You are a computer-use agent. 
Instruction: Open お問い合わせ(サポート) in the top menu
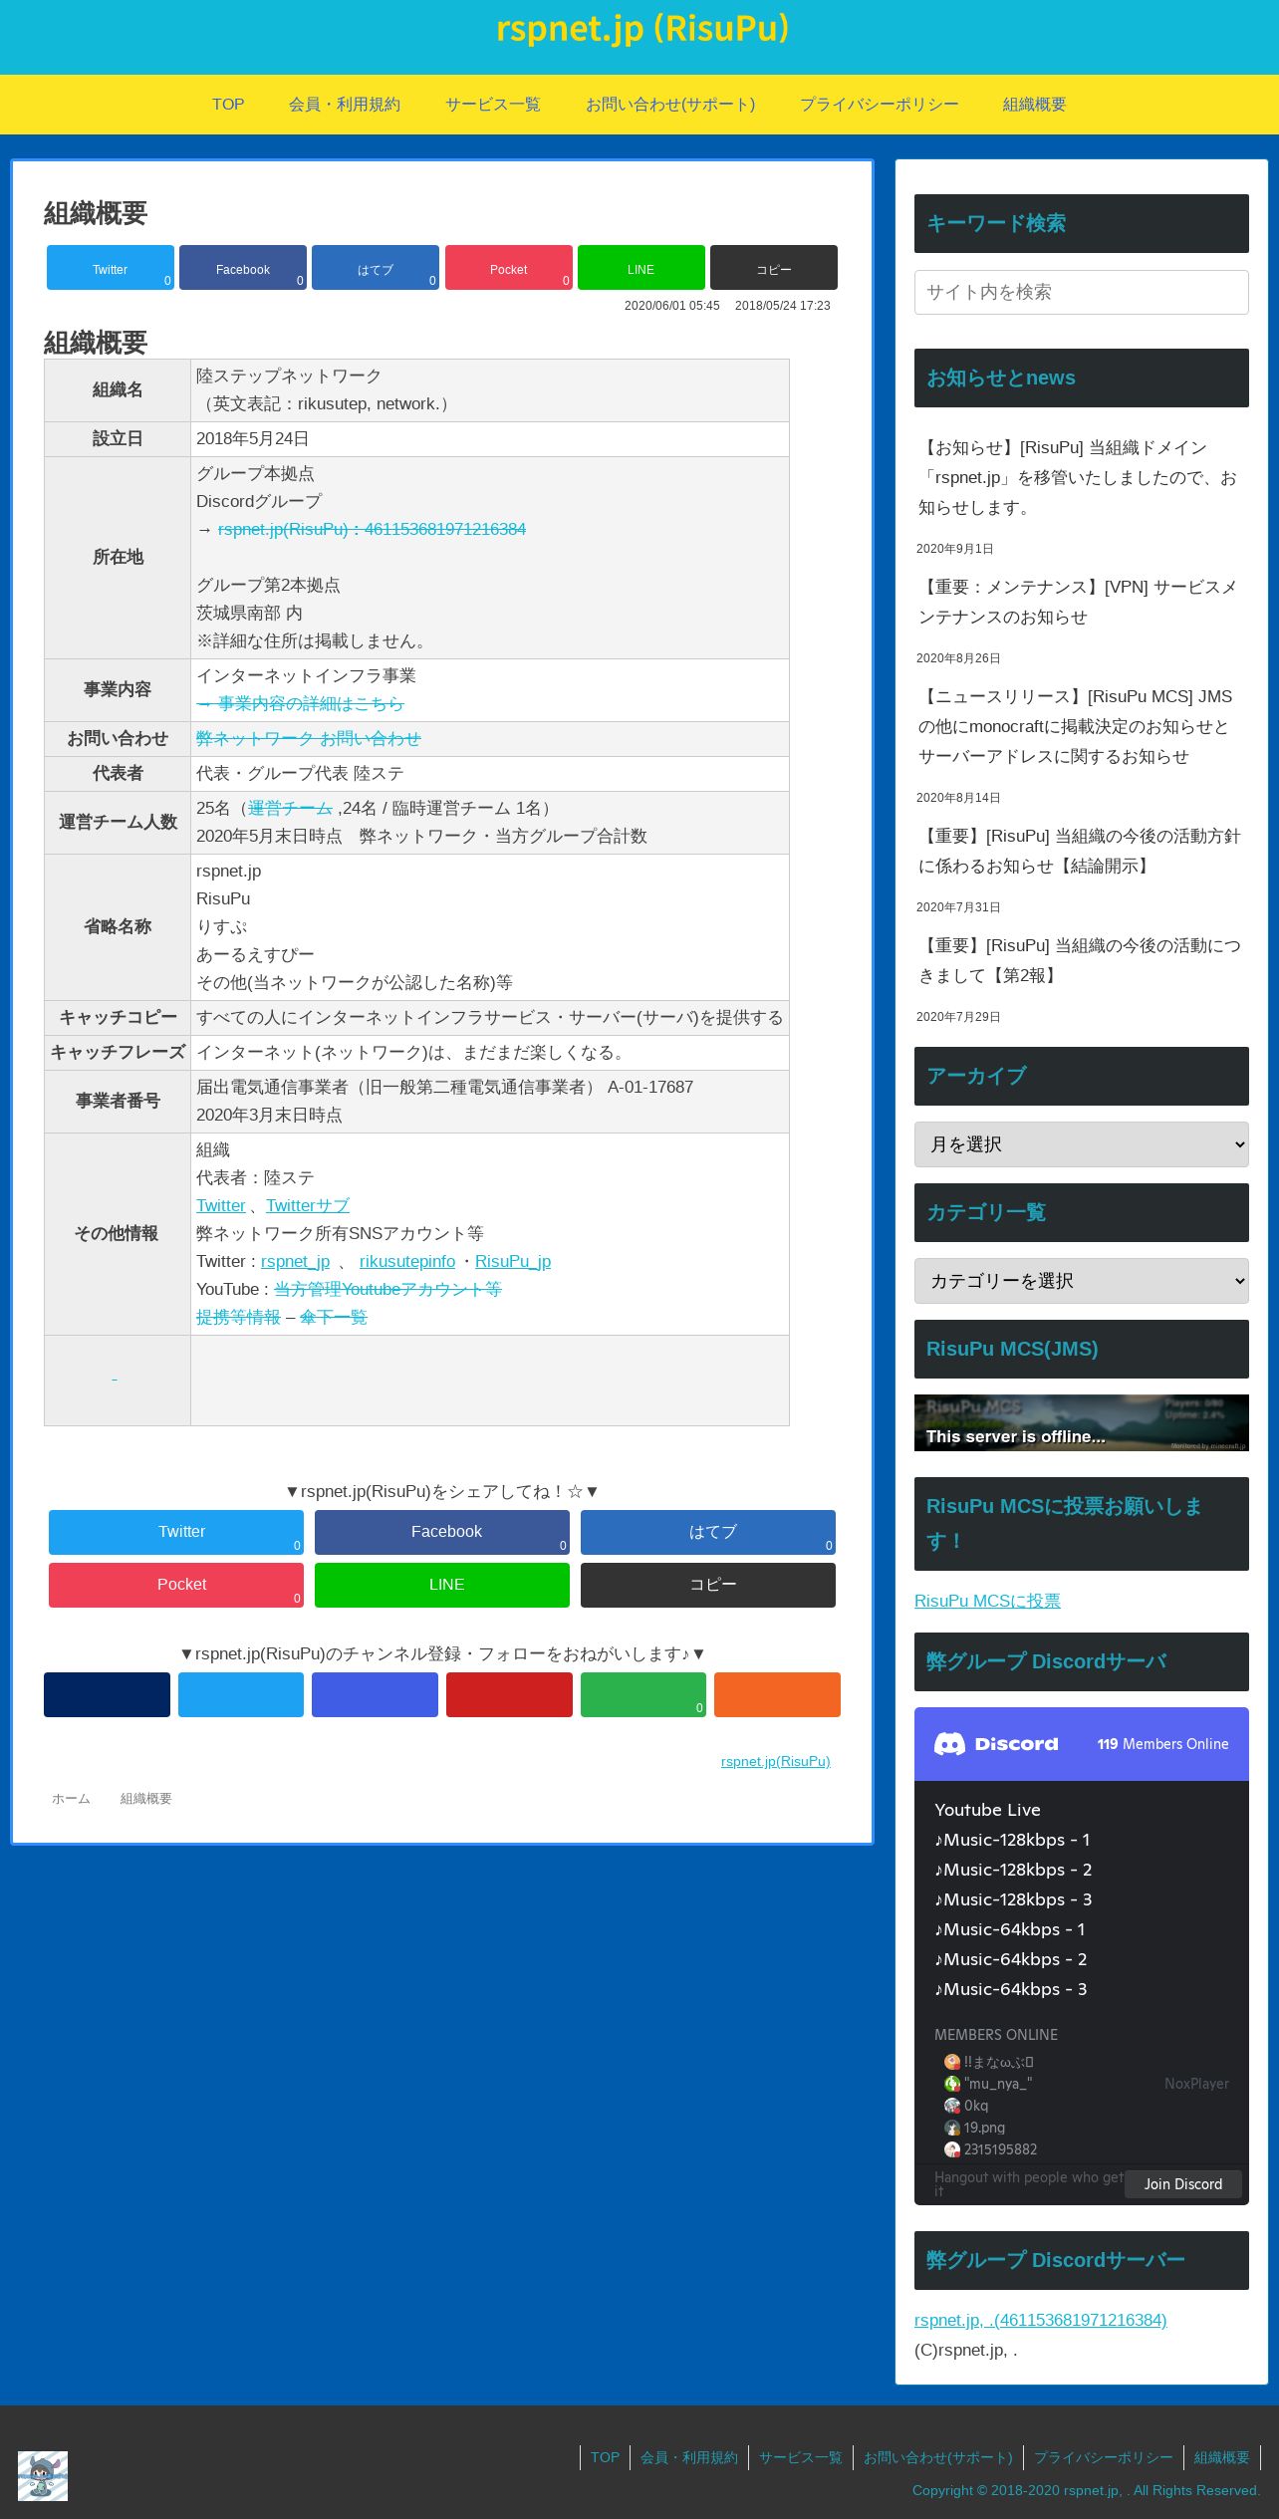(x=670, y=105)
